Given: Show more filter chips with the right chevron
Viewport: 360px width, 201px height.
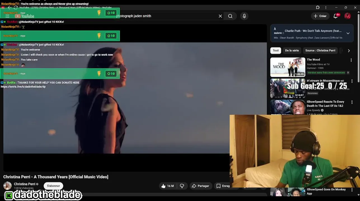Looking at the screenshot, I should [x=349, y=51].
